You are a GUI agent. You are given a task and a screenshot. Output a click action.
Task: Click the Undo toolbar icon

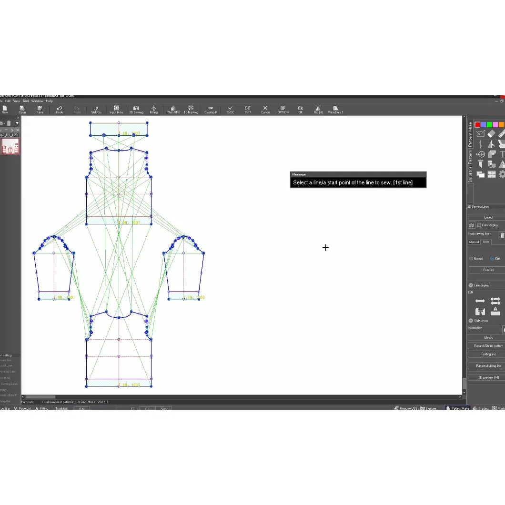coord(60,110)
